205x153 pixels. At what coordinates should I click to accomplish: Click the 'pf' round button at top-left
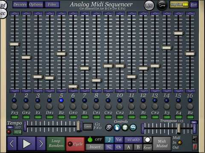(x=3, y=6)
